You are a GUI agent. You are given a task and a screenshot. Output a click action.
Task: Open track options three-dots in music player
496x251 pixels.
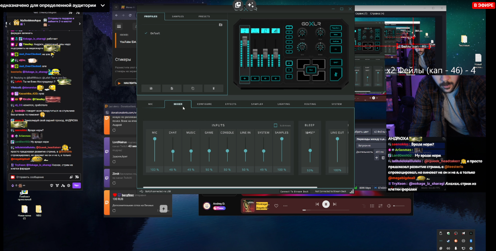[x=285, y=206]
